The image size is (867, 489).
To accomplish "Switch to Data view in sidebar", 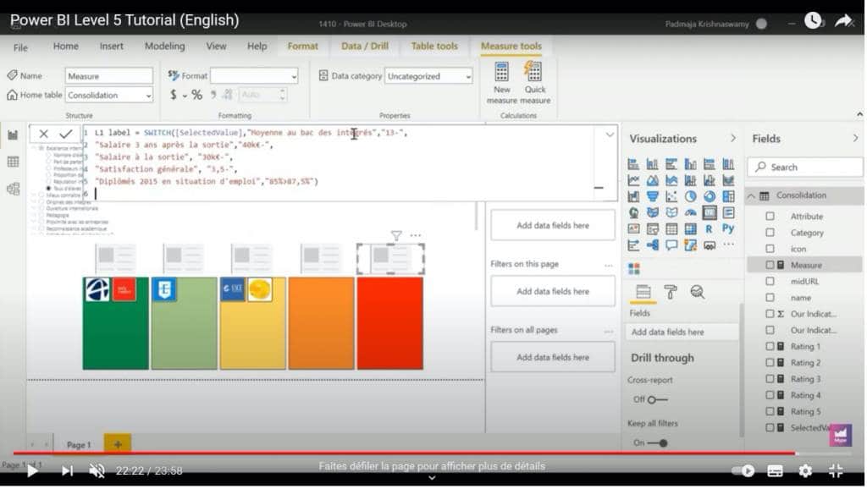I will tap(13, 162).
